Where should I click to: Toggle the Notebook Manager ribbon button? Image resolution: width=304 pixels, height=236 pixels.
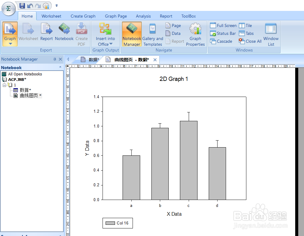(x=132, y=34)
